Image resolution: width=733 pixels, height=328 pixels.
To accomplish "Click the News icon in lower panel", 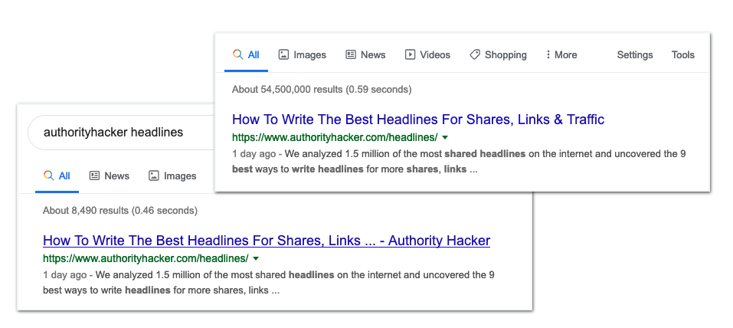I will [95, 175].
